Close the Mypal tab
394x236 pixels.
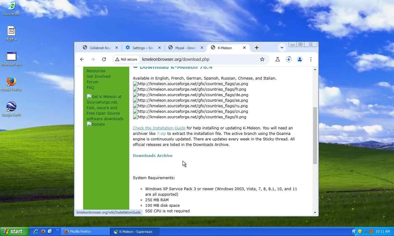[202, 48]
